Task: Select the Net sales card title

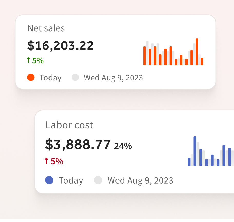Action: tap(46, 28)
